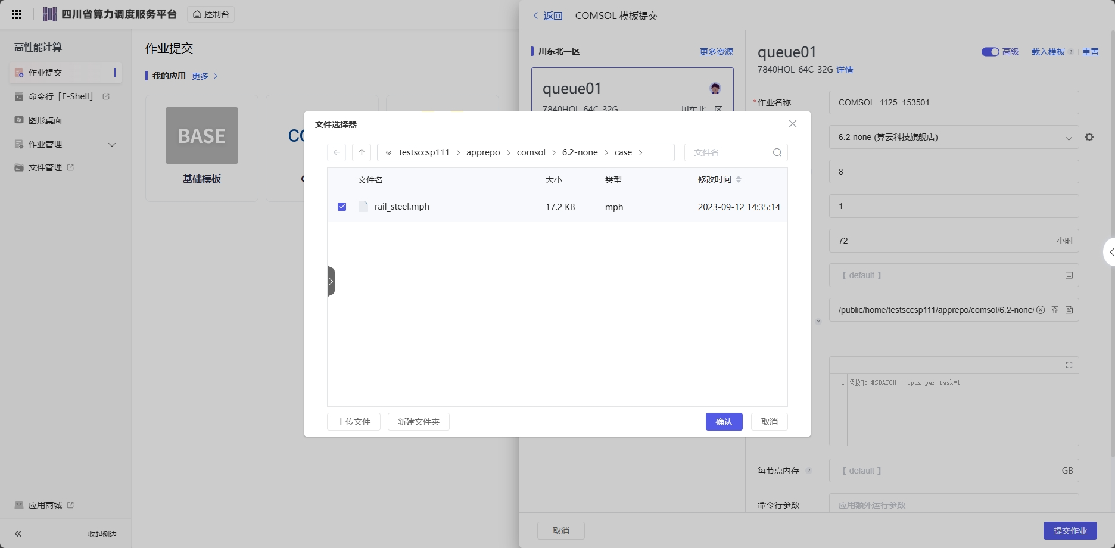This screenshot has height=548, width=1115.
Task: Click folder icon in default field
Action: pyautogui.click(x=1069, y=275)
